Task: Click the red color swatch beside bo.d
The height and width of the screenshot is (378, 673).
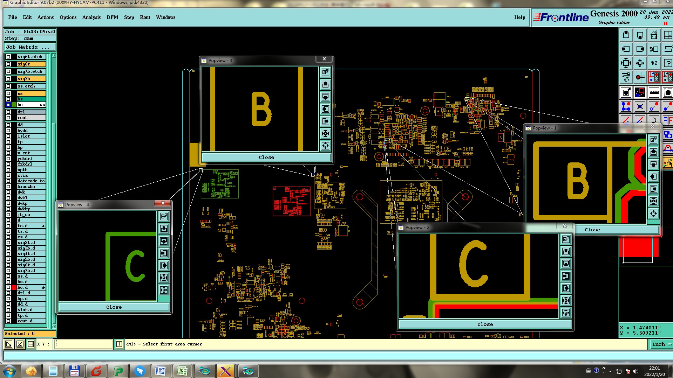Action: (x=14, y=287)
